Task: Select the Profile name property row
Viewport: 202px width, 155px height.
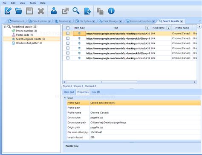Action: [x=134, y=113]
